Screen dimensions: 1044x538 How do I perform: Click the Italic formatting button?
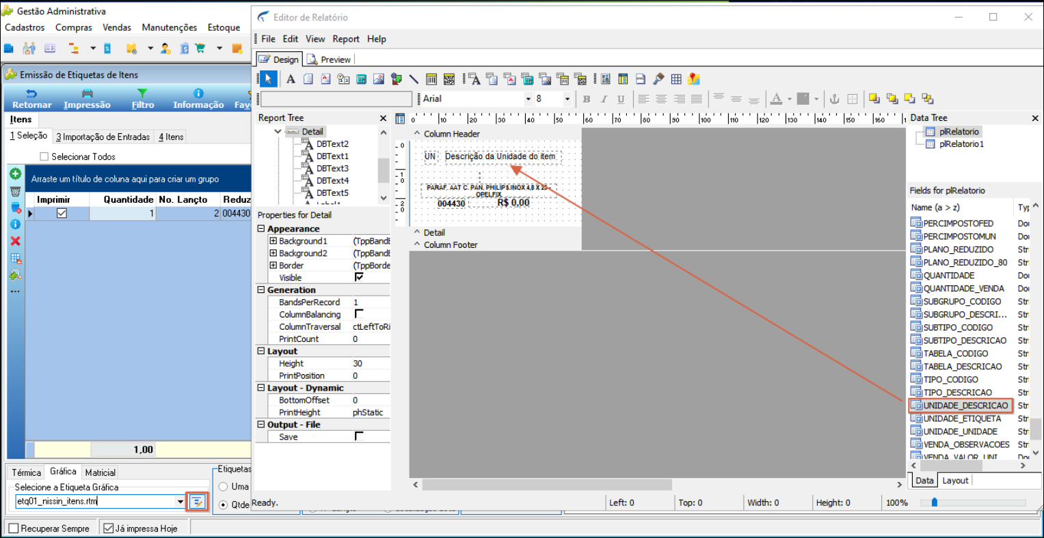tap(604, 99)
